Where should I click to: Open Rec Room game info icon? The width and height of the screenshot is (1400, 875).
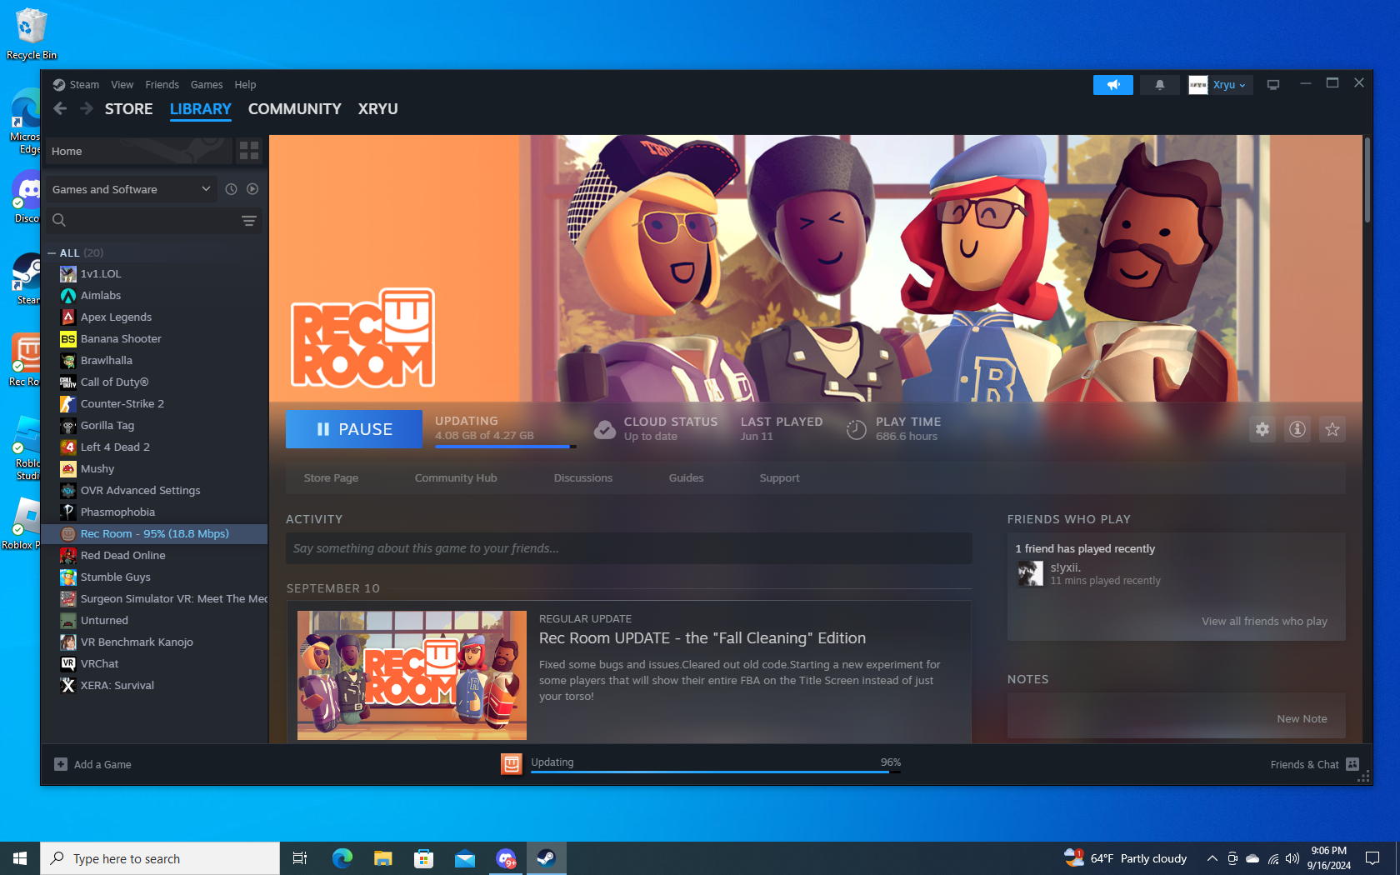pos(1297,429)
